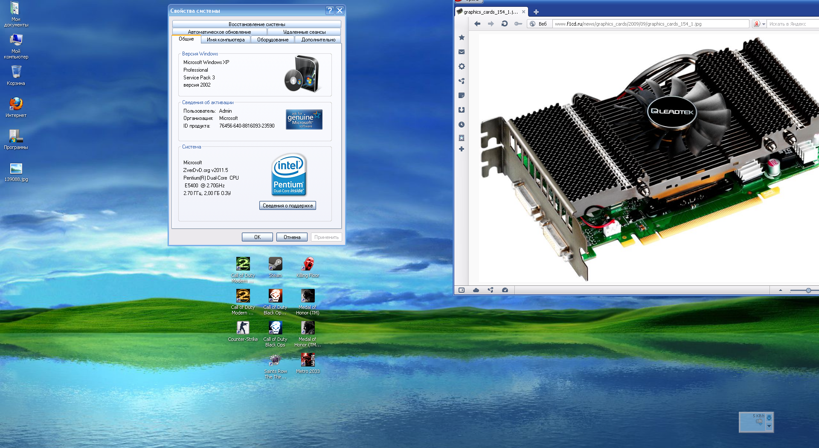Open the Downloads panel in Opera sidebar
This screenshot has width=819, height=448.
462,110
